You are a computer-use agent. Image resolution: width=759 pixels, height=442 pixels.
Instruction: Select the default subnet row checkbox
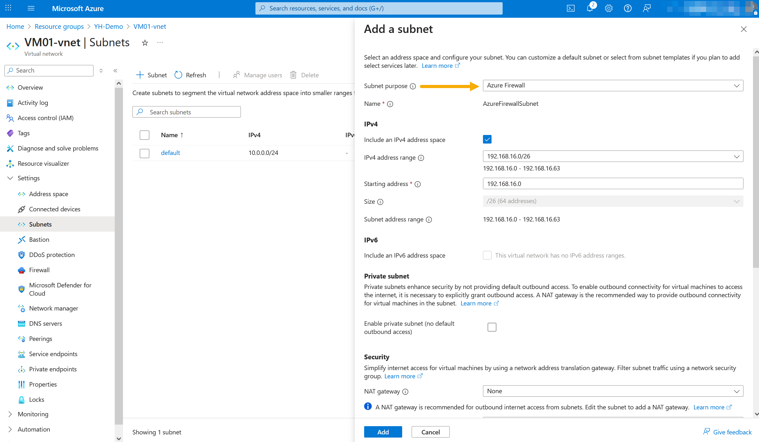pos(145,153)
